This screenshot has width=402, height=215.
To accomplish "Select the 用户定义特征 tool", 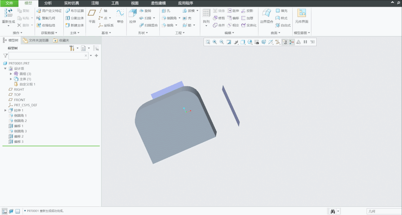I will point(49,11).
